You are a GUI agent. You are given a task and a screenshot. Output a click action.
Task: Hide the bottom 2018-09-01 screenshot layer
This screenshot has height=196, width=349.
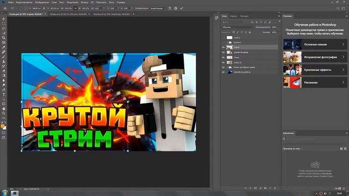pos(223,72)
